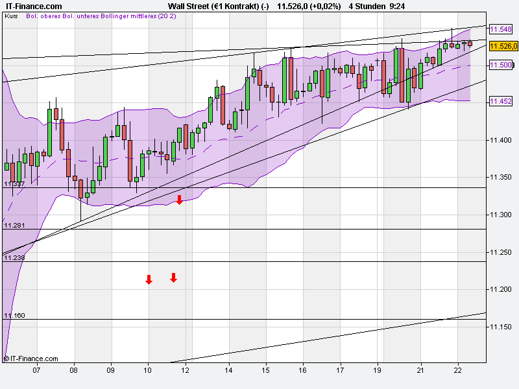The width and height of the screenshot is (519, 389).
Task: Select the 11.337 horizontal line label
Action: (x=14, y=184)
